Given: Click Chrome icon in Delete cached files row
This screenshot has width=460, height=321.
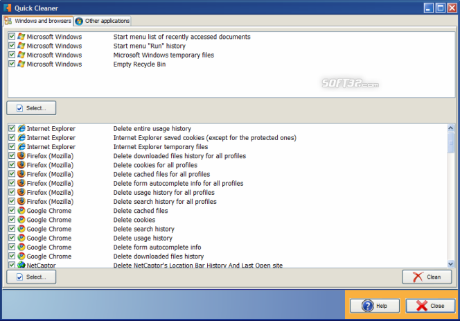Looking at the screenshot, I should 21,210.
